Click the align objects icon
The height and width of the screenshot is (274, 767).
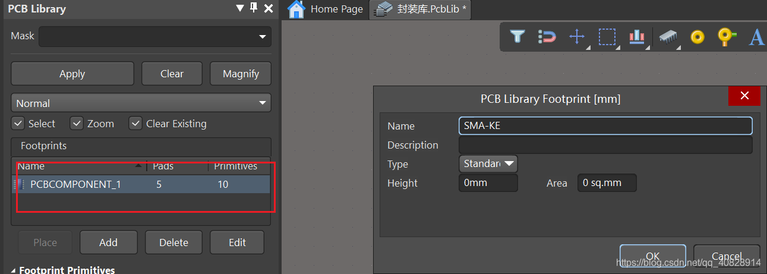click(x=637, y=37)
